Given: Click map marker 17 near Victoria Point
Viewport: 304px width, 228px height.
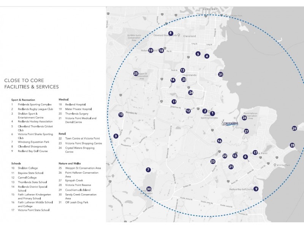Looking at the screenshot, I should pos(255,153).
